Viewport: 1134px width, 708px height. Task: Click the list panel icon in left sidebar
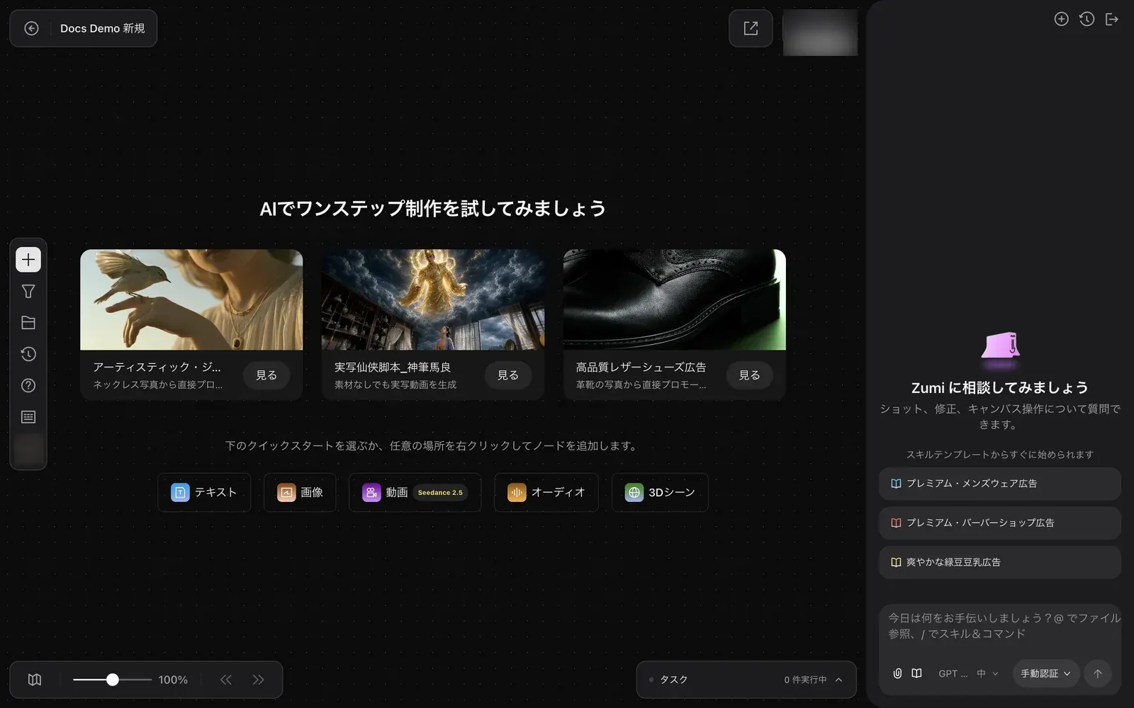(28, 417)
